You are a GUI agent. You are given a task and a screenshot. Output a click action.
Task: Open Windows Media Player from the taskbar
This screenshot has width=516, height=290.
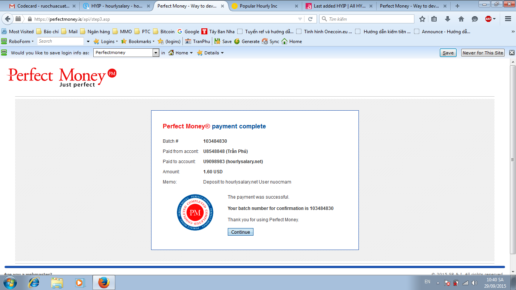(x=80, y=282)
